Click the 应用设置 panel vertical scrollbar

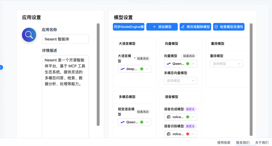(x=98, y=75)
